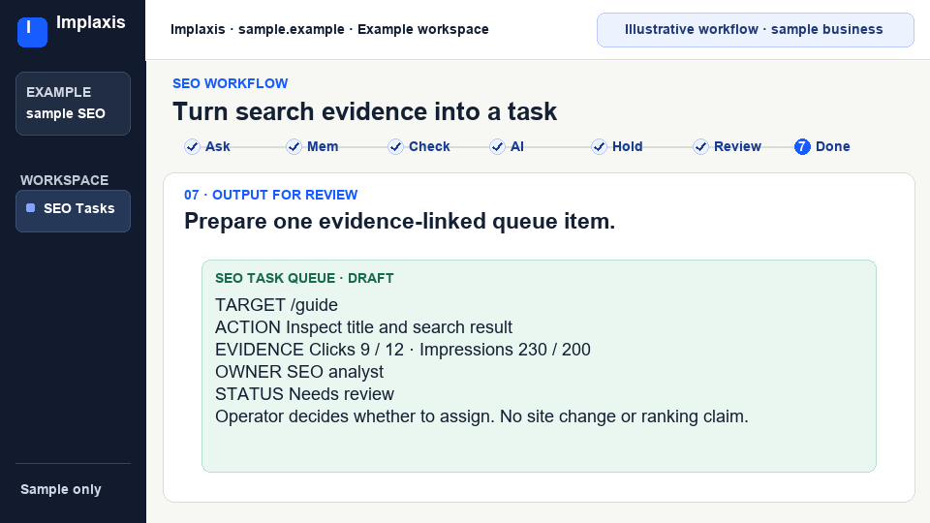930x523 pixels.
Task: Click the Review step checkmark icon
Action: 700,147
